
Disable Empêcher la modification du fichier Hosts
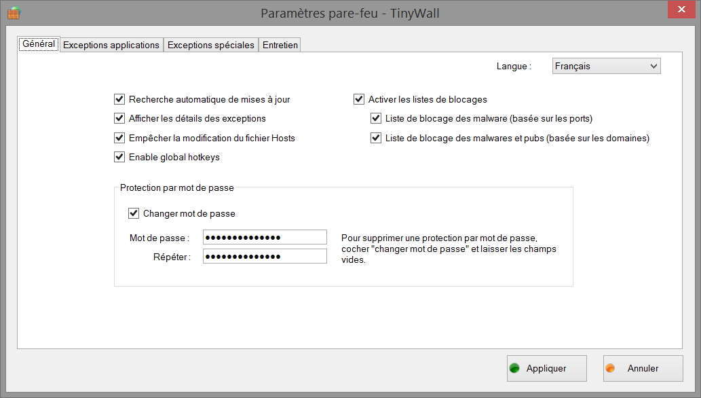(120, 138)
